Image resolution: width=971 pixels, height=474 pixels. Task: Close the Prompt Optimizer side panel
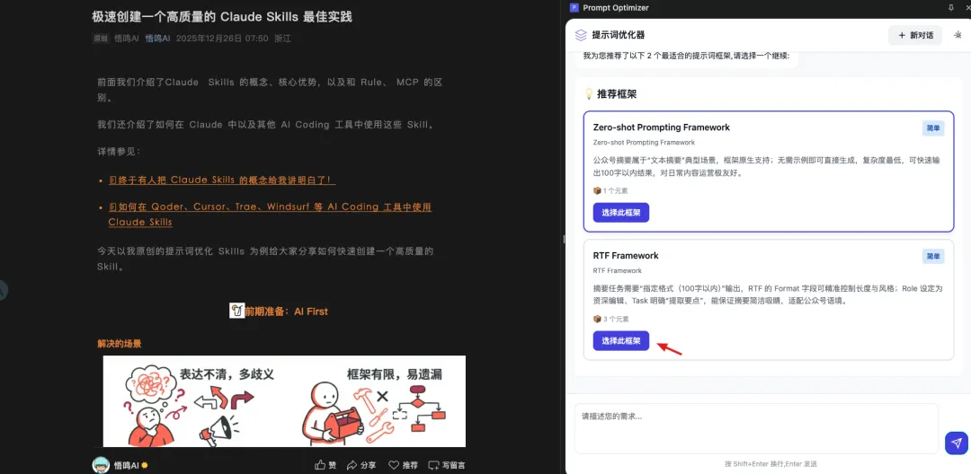tap(967, 7)
